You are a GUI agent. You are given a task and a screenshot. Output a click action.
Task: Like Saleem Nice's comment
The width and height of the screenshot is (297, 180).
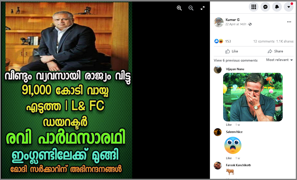tap(229, 158)
